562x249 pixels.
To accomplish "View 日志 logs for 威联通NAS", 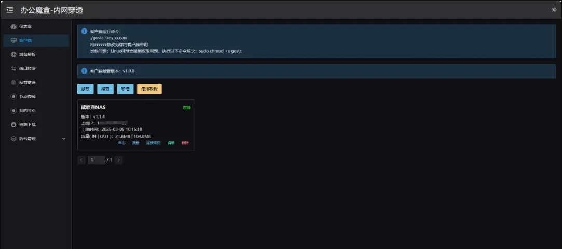I will (x=122, y=143).
